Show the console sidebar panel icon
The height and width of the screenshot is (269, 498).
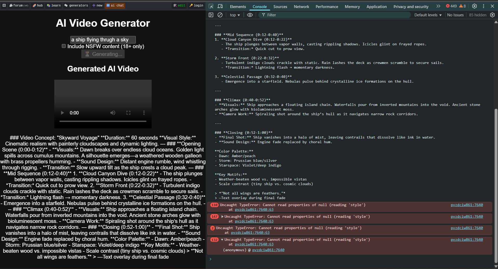pos(211,15)
